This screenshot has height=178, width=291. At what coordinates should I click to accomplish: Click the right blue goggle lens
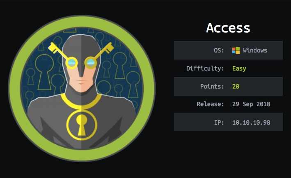click(x=91, y=63)
